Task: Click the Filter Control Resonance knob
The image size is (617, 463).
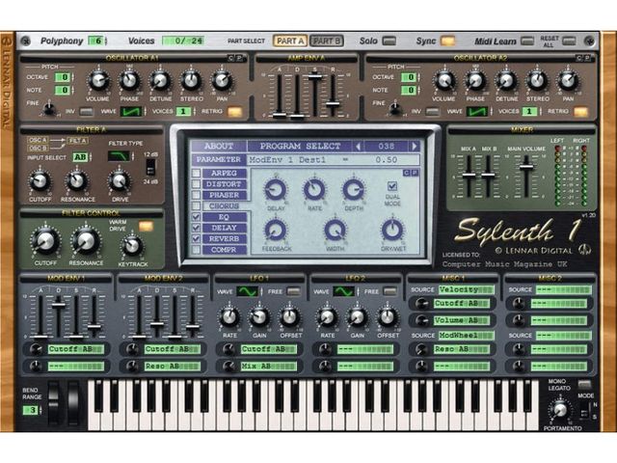Action: [86, 241]
